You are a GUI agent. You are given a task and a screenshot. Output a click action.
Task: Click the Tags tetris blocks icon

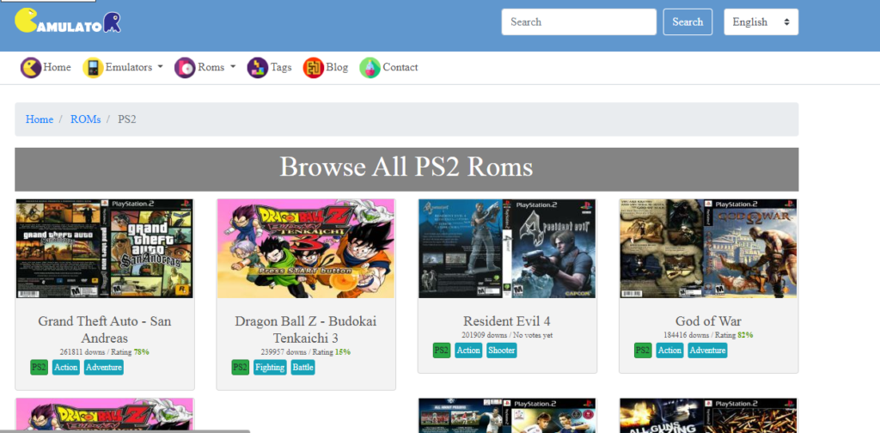coord(258,68)
